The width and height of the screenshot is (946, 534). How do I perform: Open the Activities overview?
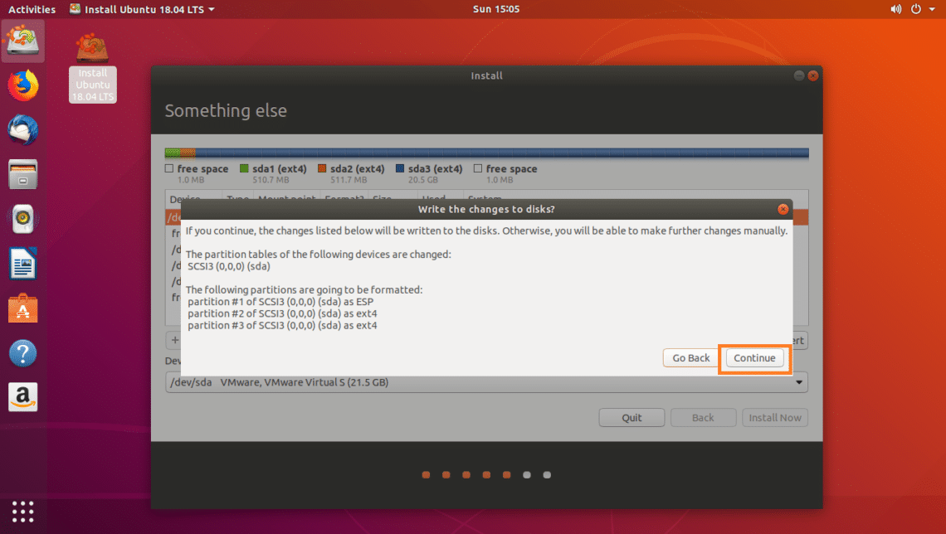click(x=32, y=9)
